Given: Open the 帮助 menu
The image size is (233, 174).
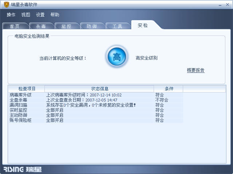Looking at the screenshot, I should pos(55,14).
